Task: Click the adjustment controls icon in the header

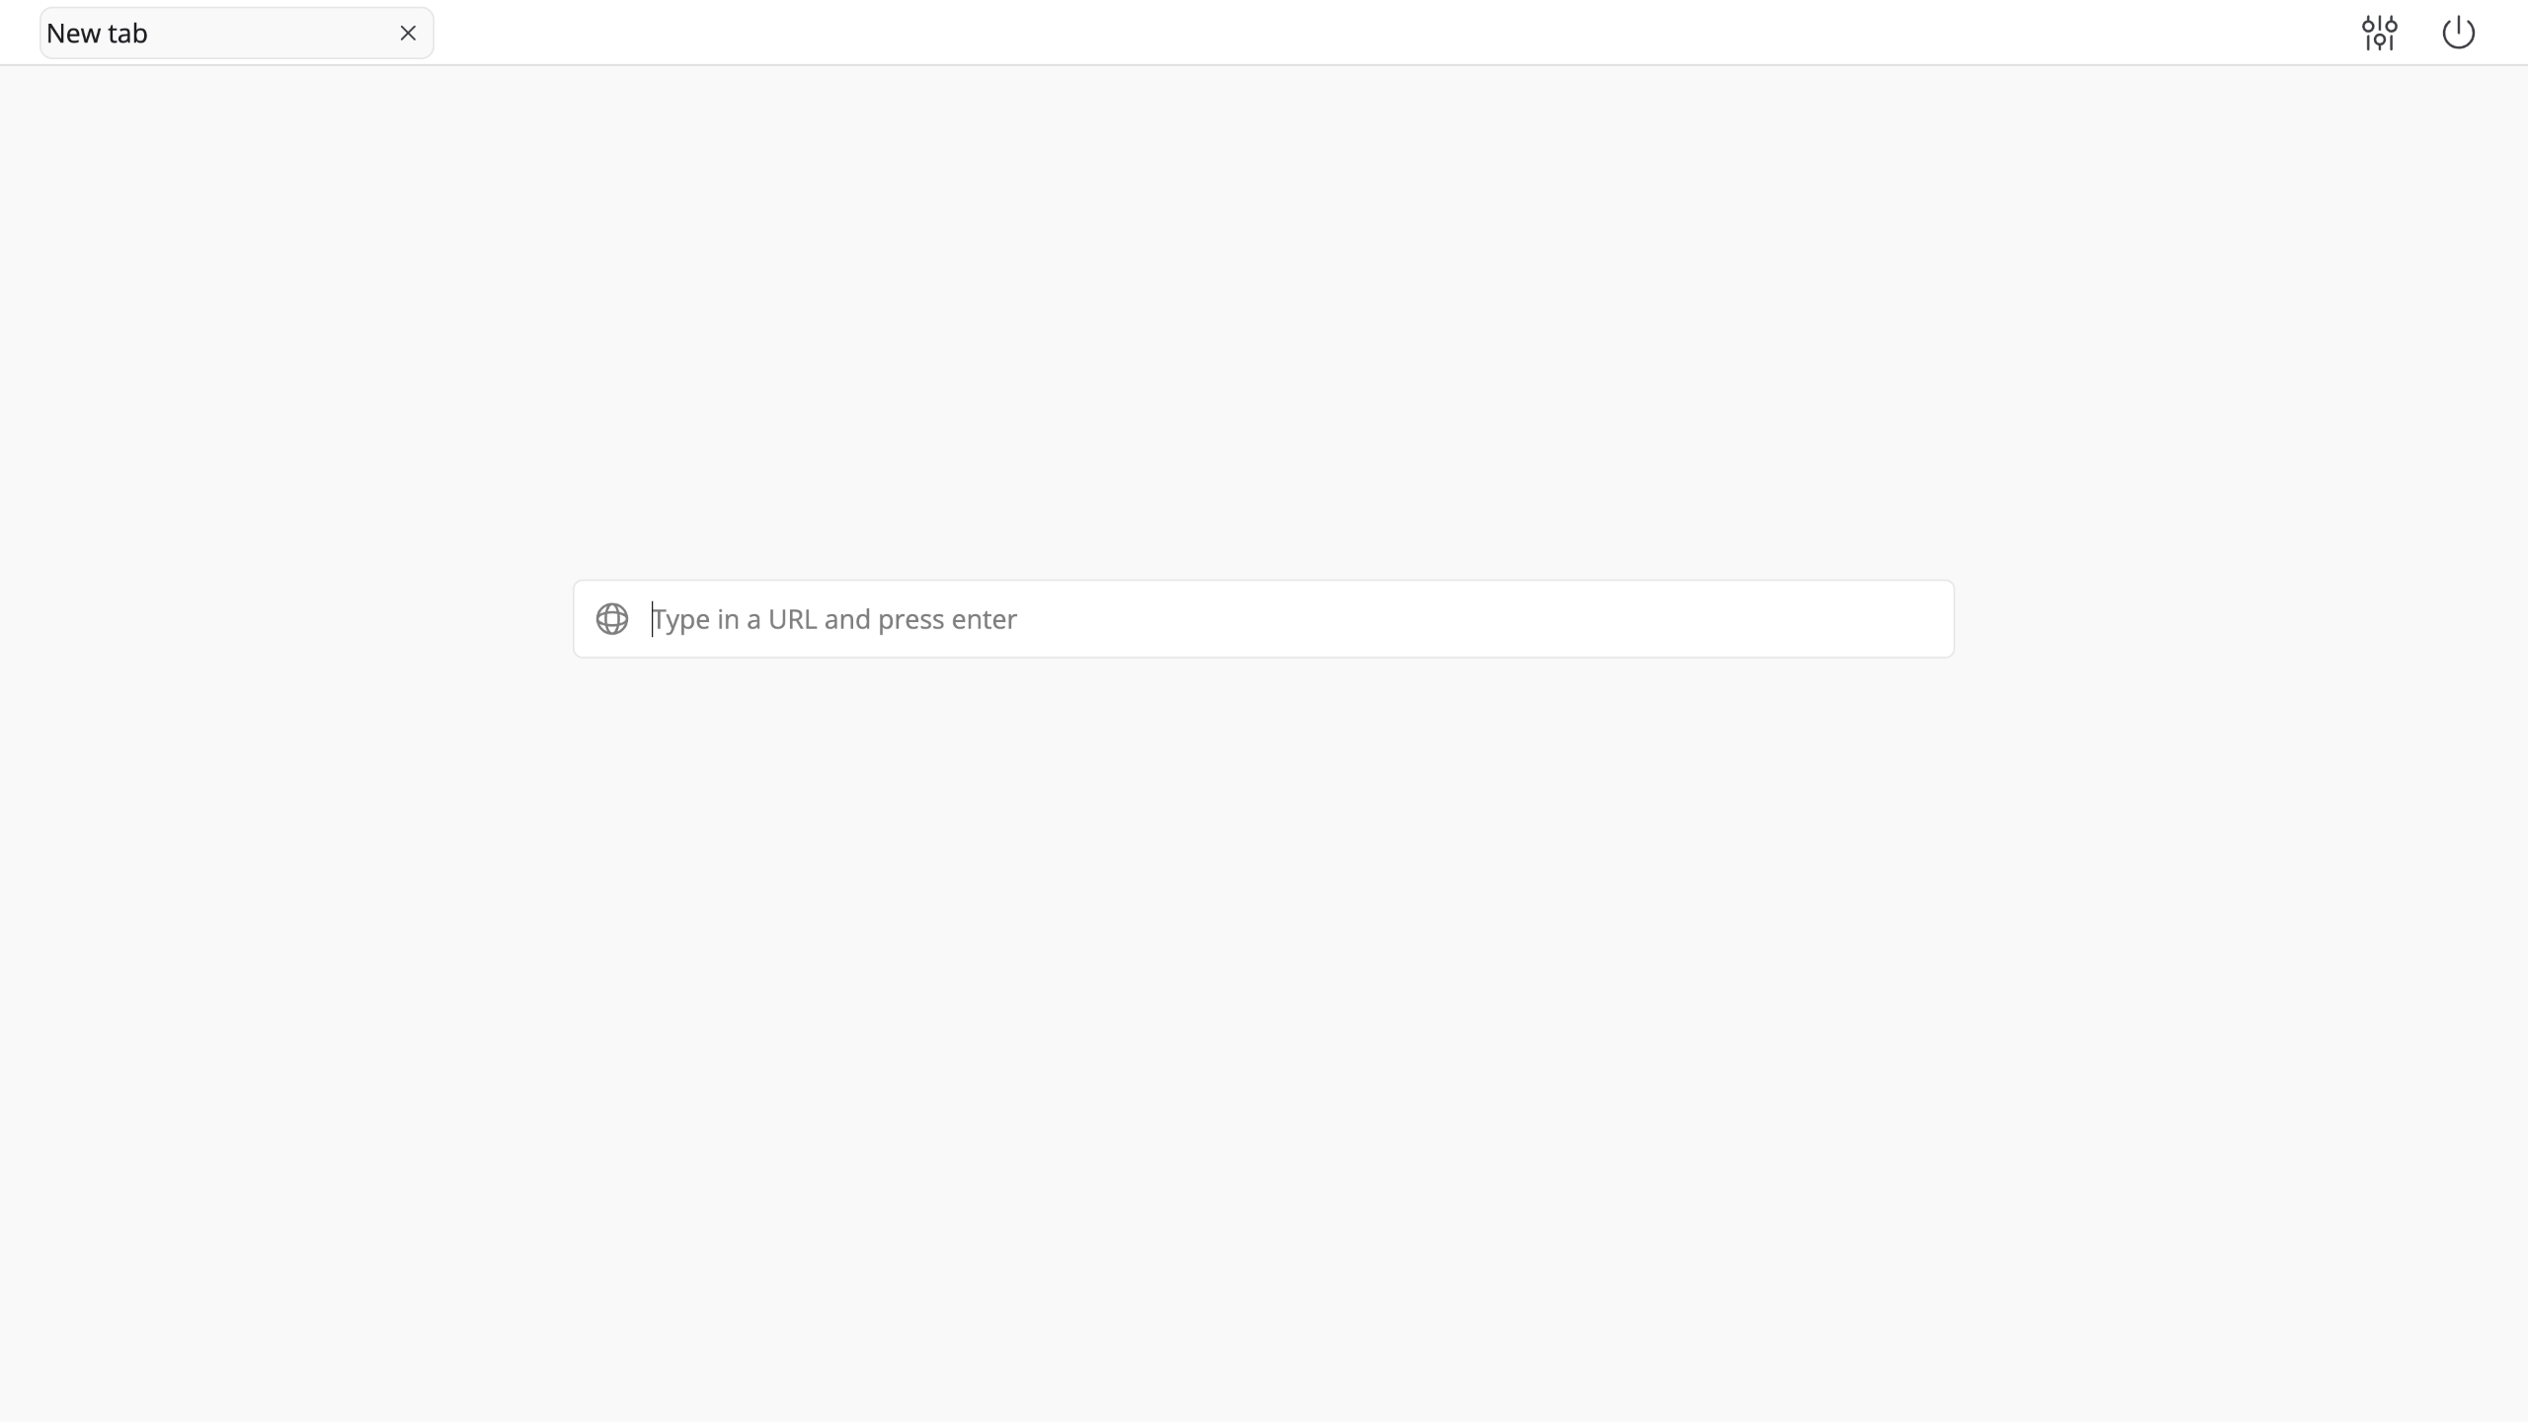Action: [2379, 33]
